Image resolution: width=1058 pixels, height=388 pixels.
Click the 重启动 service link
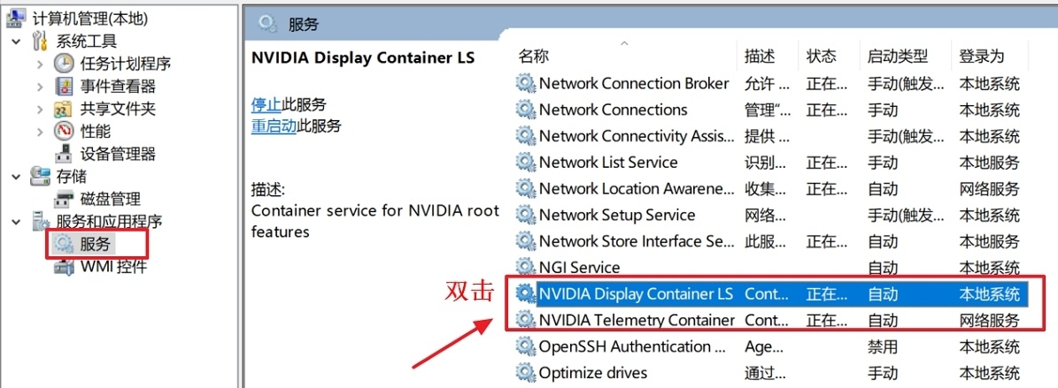point(274,126)
